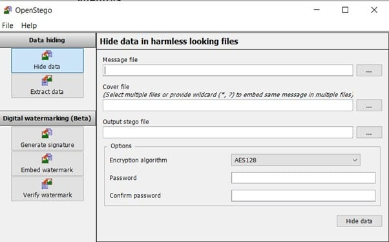The width and height of the screenshot is (389, 242).
Task: Open the Verify watermark tool
Action: pyautogui.click(x=47, y=189)
